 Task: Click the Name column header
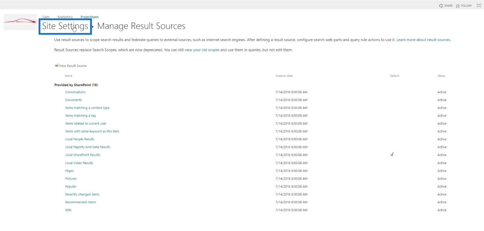click(x=68, y=76)
